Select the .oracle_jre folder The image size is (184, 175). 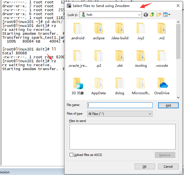tap(77, 59)
